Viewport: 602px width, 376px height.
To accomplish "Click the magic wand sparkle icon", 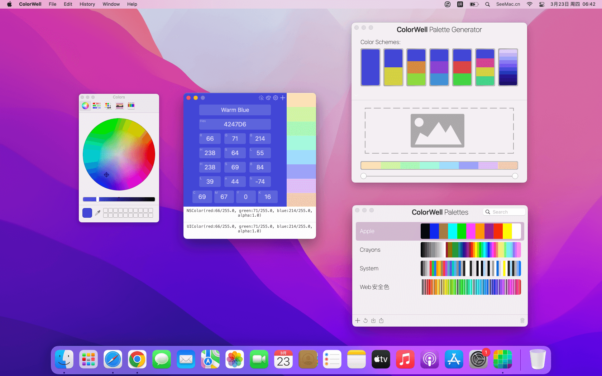I will (x=261, y=98).
